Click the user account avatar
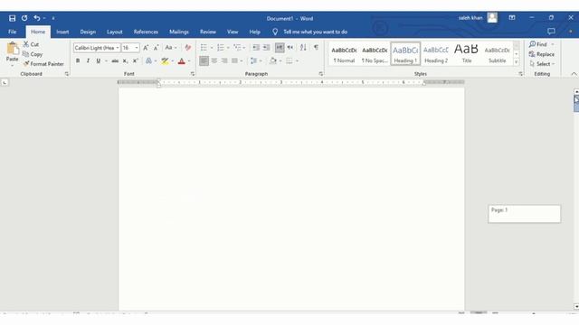This screenshot has width=579, height=325. pos(492,18)
